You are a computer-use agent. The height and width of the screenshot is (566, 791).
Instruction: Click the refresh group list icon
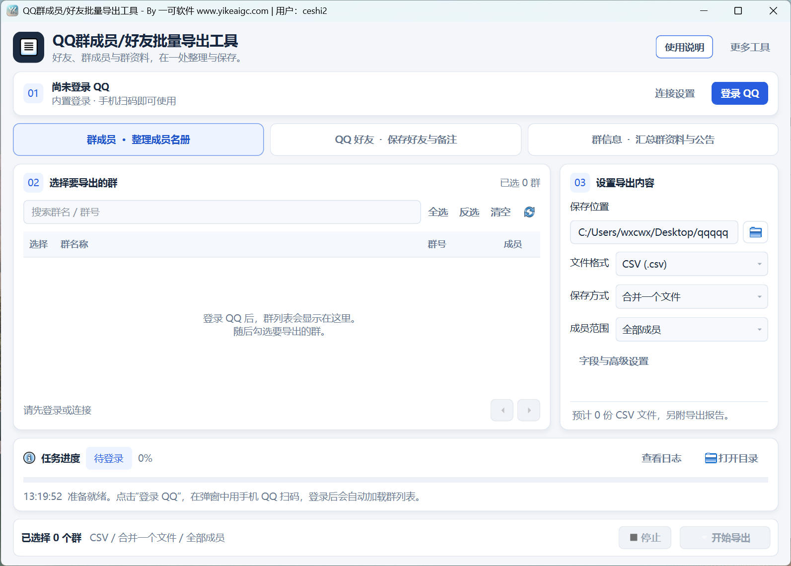point(529,212)
